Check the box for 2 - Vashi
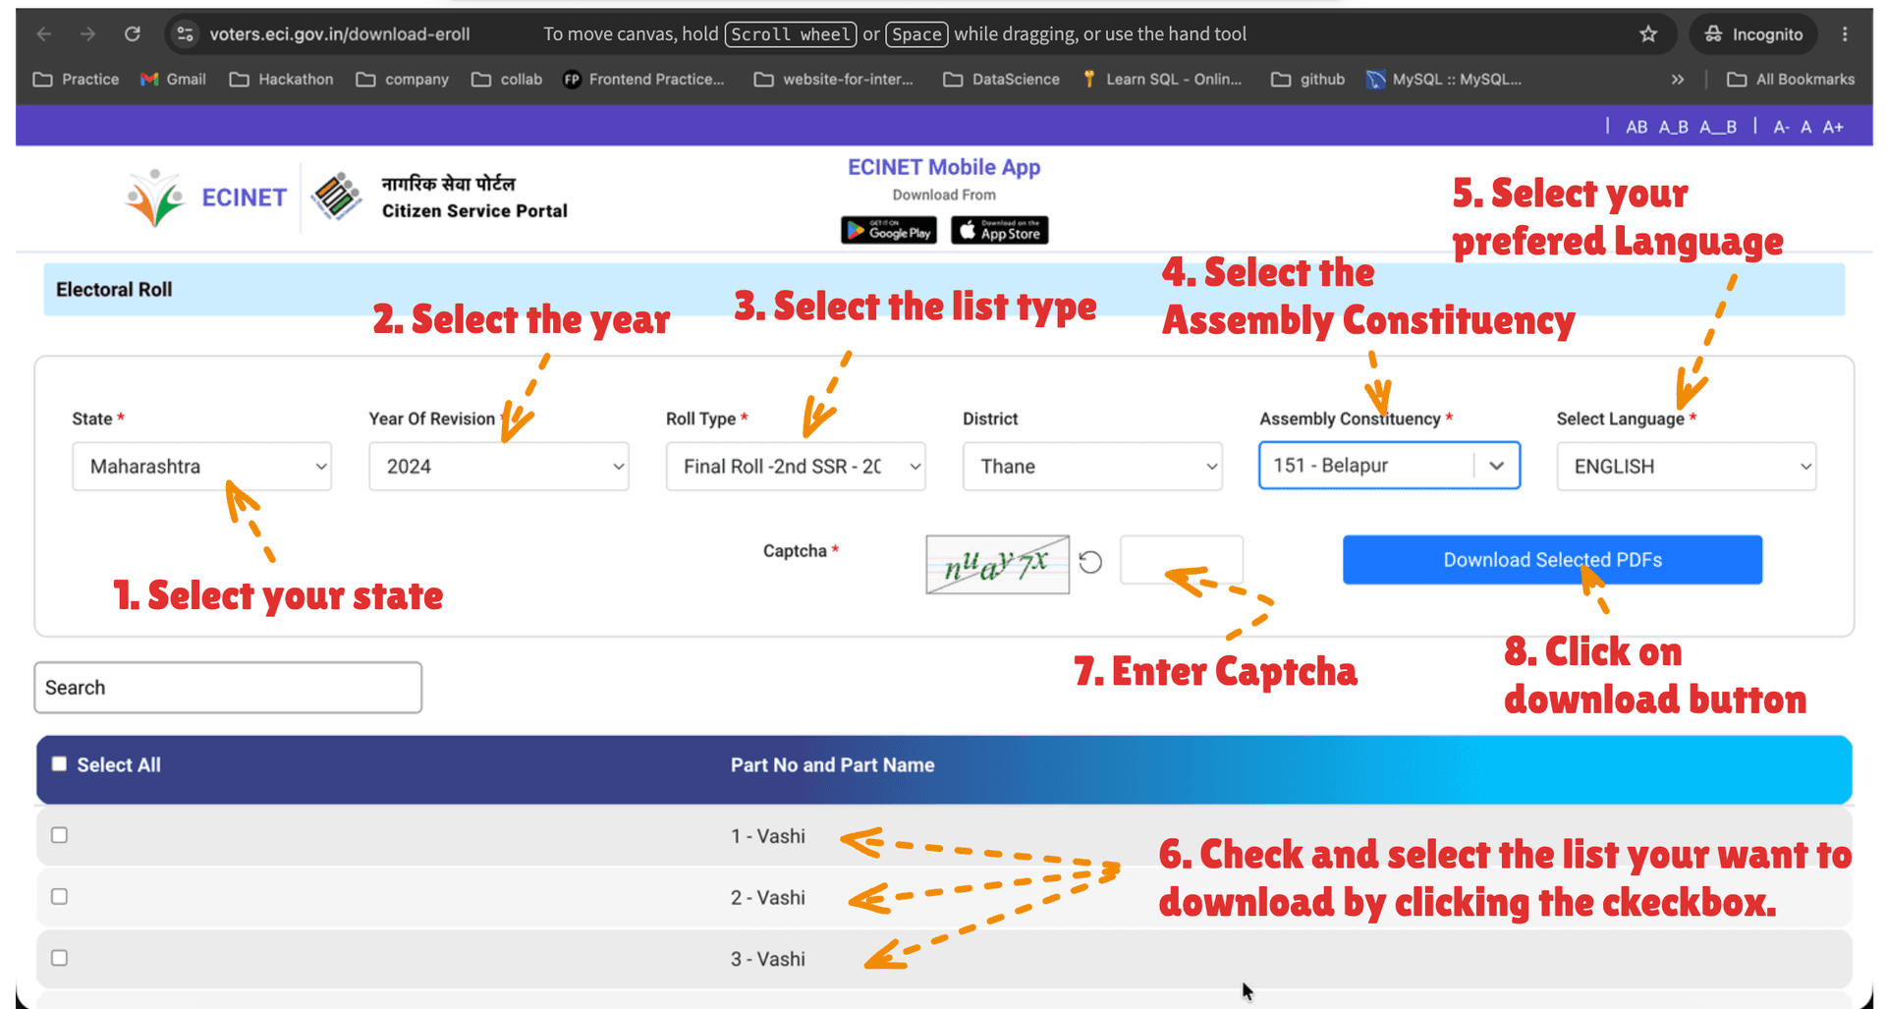The image size is (1886, 1009). click(x=59, y=897)
